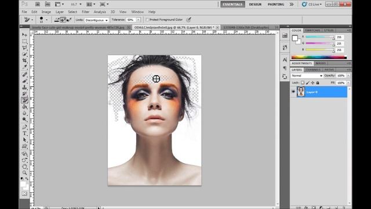Toggle lock transparent pixels

pyautogui.click(x=303, y=82)
